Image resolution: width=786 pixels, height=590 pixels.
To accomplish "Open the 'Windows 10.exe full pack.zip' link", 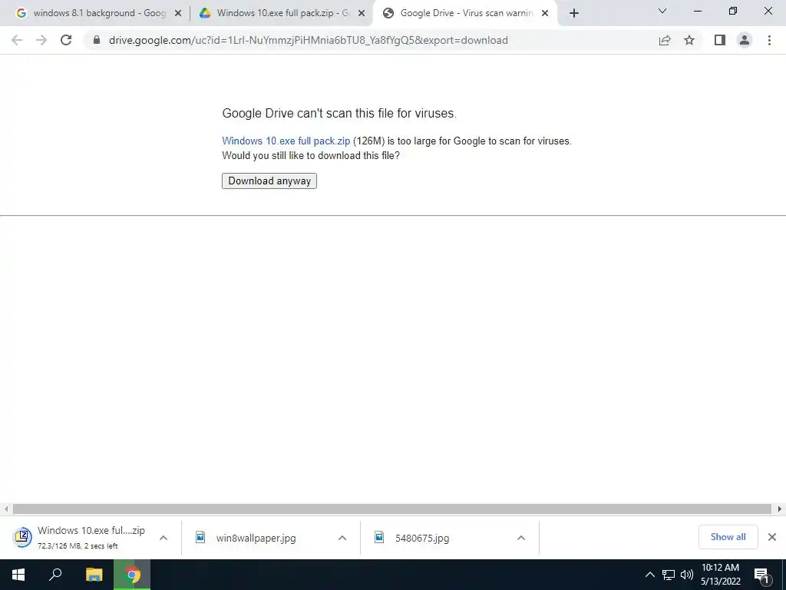I will point(286,141).
